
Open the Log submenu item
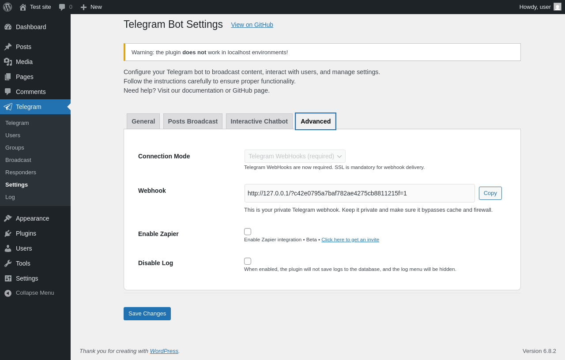(x=10, y=197)
